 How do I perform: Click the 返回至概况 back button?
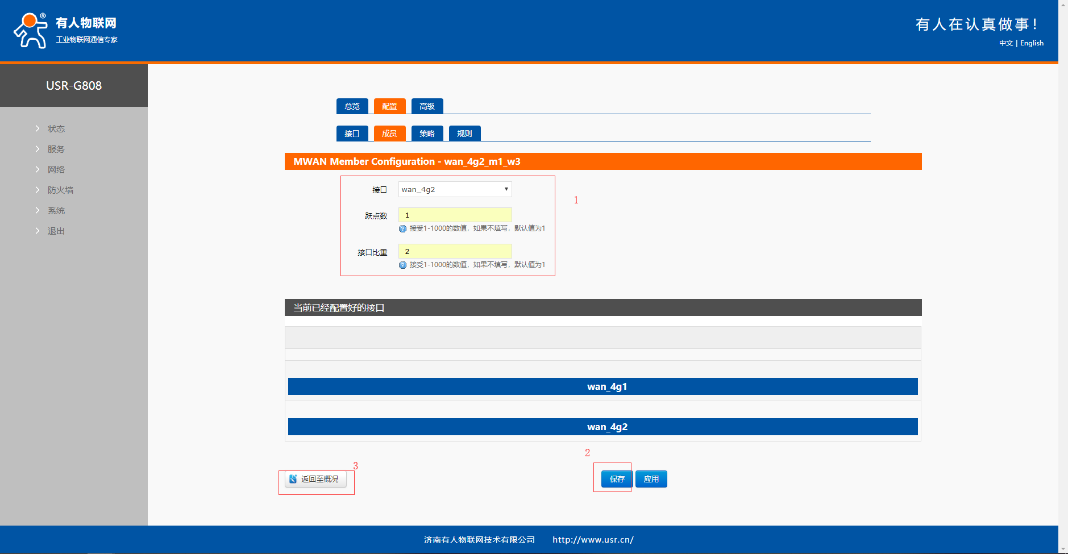pyautogui.click(x=315, y=479)
